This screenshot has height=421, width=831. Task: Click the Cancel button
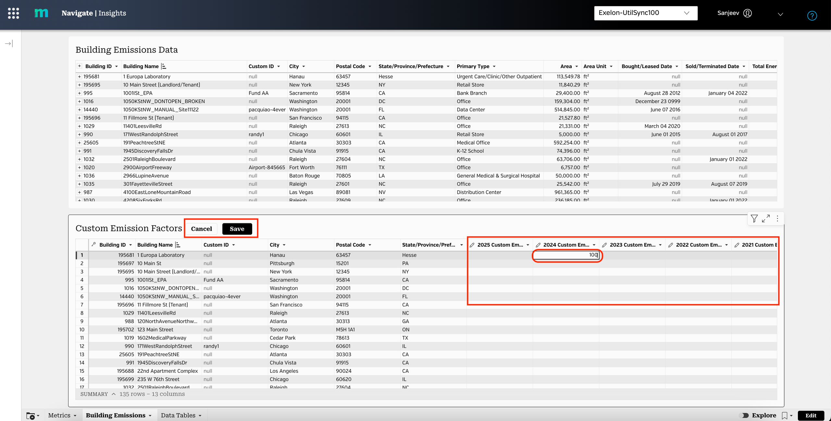(x=201, y=229)
